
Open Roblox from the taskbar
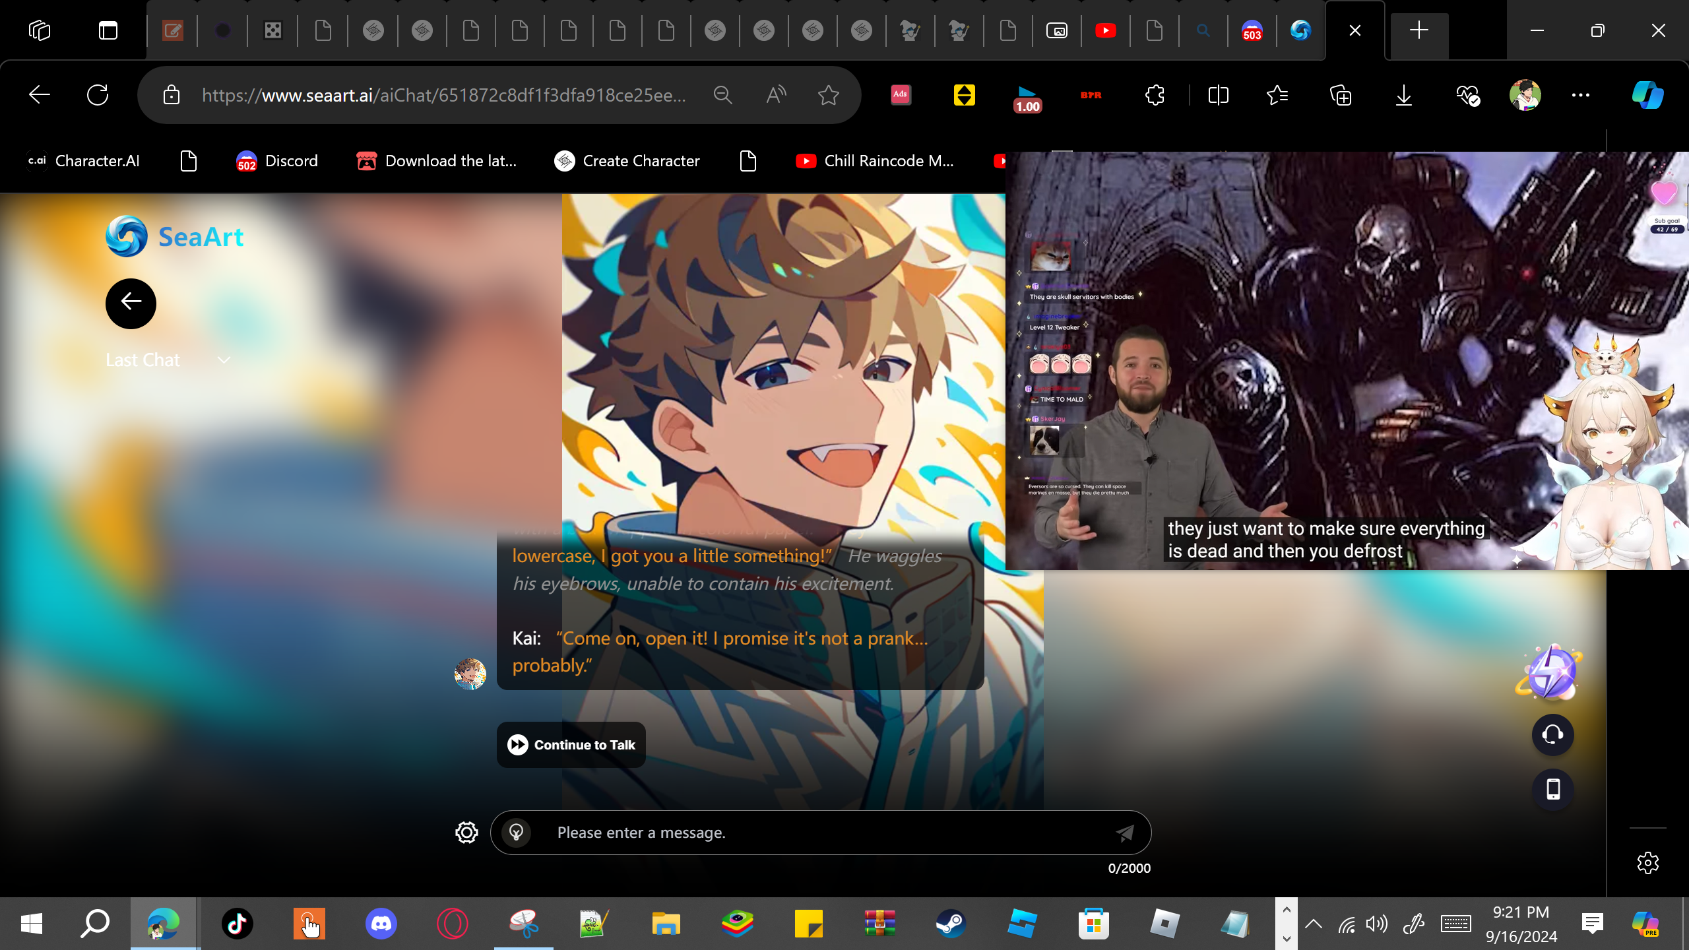coord(1164,924)
